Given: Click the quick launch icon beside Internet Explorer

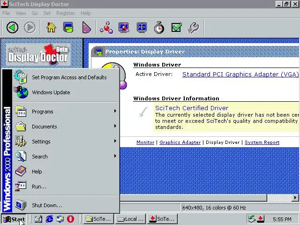Looking at the screenshot, I should pos(60,219).
